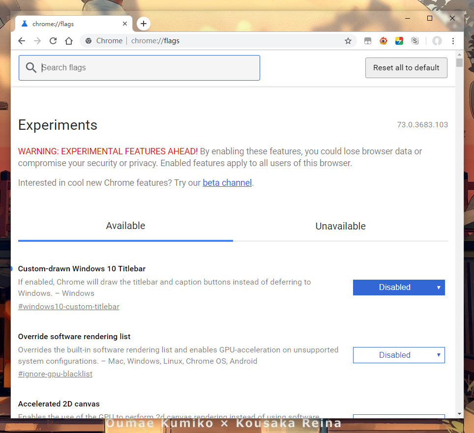Click the colorful lightning extension icon
This screenshot has height=433, width=474.
[399, 41]
